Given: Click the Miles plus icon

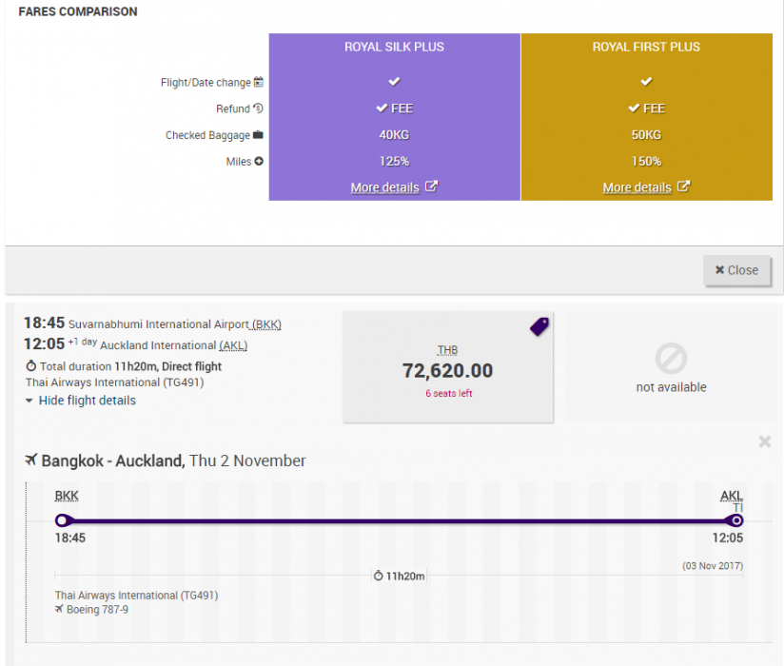Looking at the screenshot, I should tap(258, 162).
